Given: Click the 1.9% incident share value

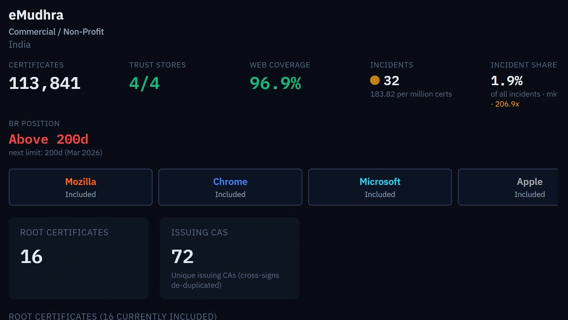Looking at the screenshot, I should point(507,80).
